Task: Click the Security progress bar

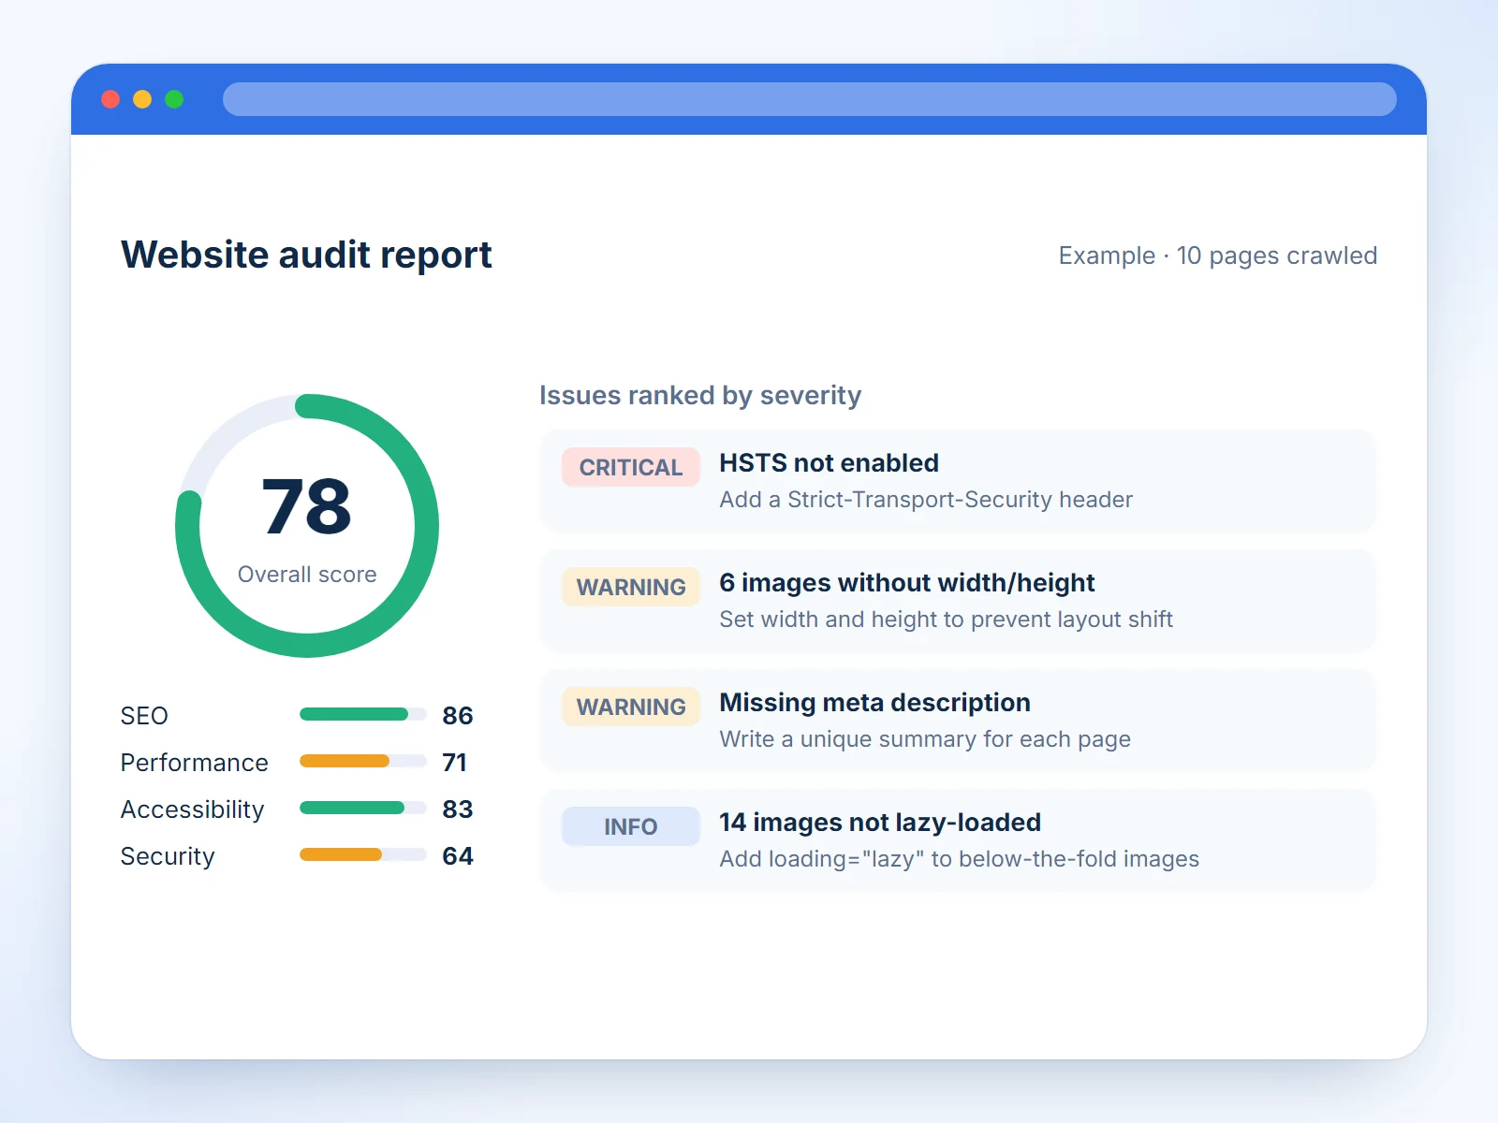Action: [363, 854]
